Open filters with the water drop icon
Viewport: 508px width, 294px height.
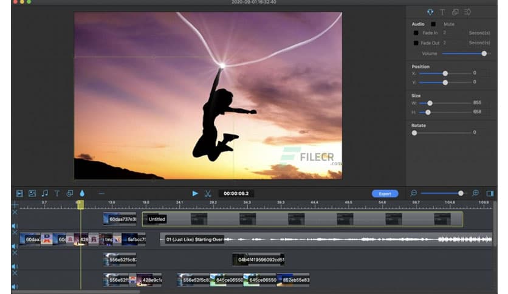coord(82,193)
